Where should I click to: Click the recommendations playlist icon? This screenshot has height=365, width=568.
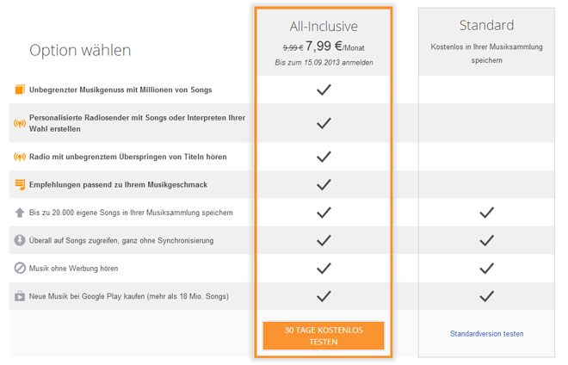(20, 184)
